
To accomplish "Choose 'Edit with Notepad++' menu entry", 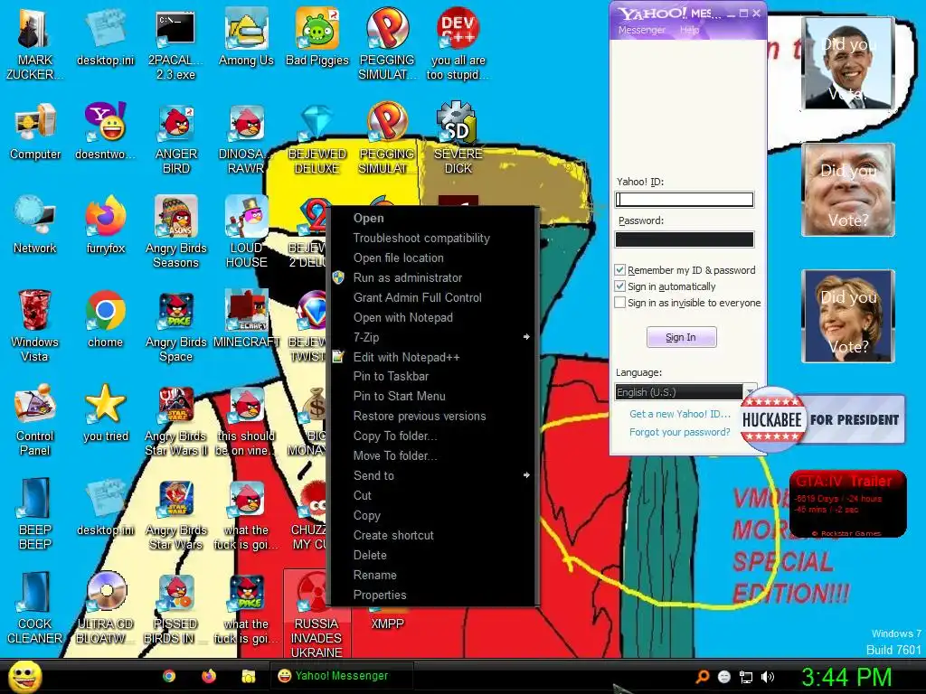I will click(x=433, y=357).
